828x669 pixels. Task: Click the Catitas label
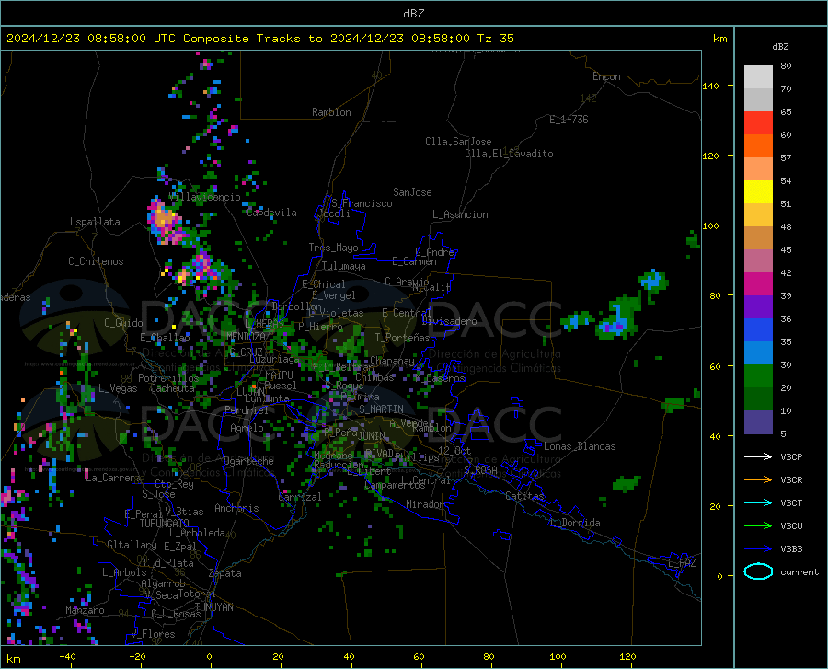point(525,496)
